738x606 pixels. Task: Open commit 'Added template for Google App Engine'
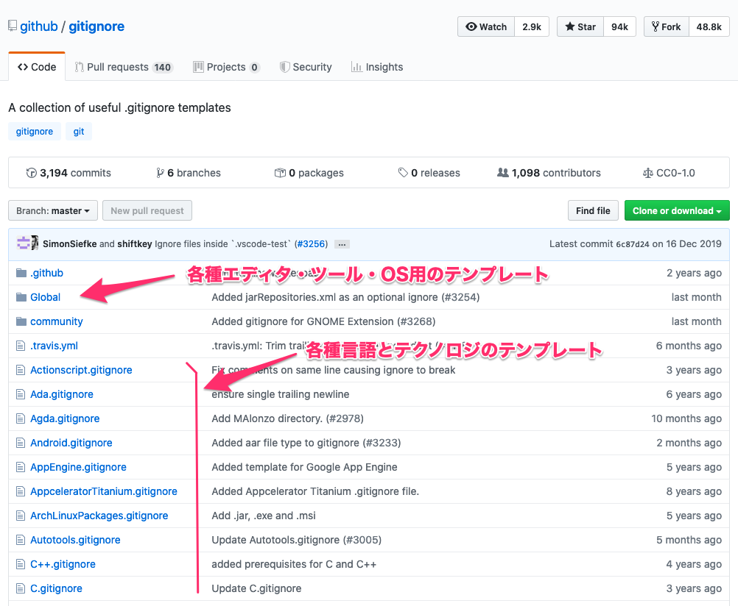(304, 467)
